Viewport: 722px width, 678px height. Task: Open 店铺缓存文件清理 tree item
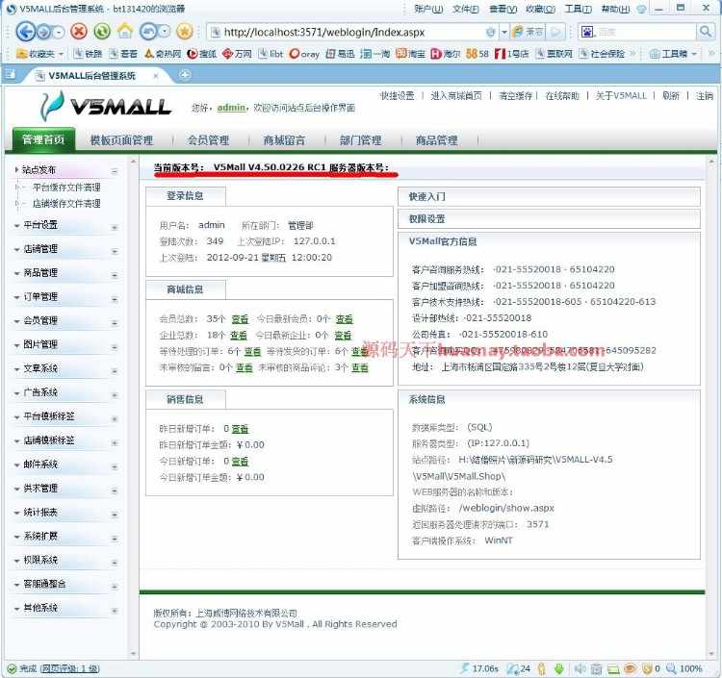(x=66, y=203)
